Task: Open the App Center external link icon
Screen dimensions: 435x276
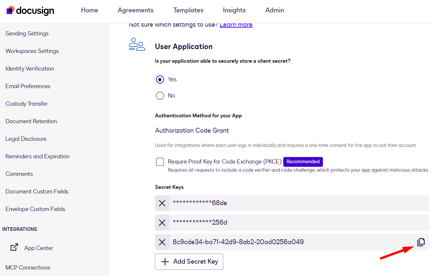Action: coord(14,248)
